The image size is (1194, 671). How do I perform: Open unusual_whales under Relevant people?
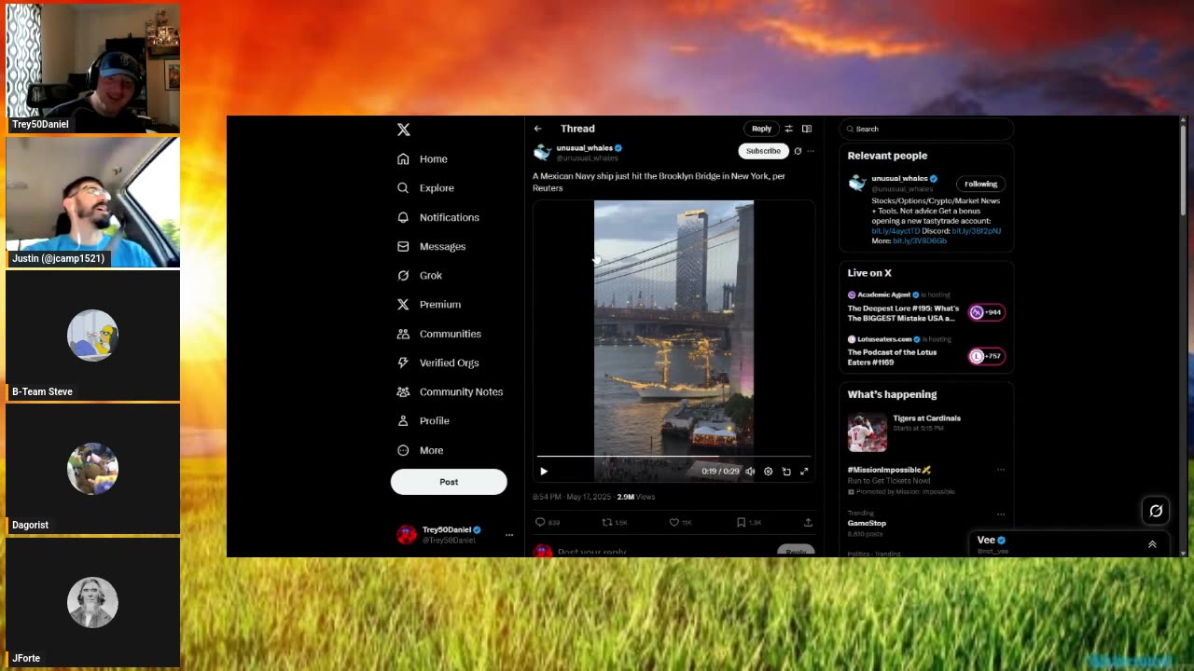point(899,178)
